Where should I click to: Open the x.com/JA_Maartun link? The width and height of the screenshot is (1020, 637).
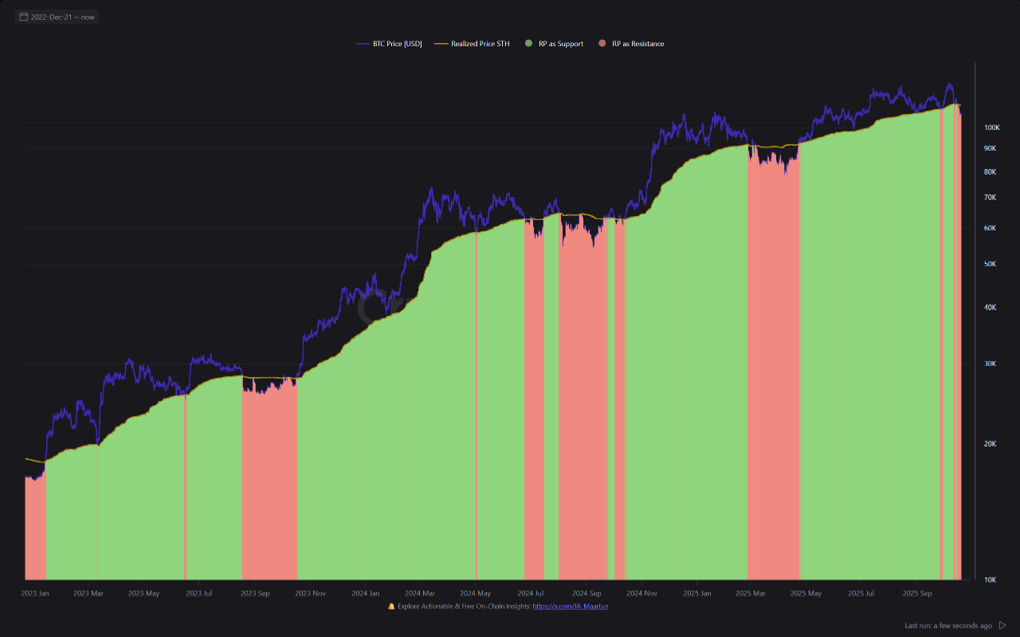571,606
